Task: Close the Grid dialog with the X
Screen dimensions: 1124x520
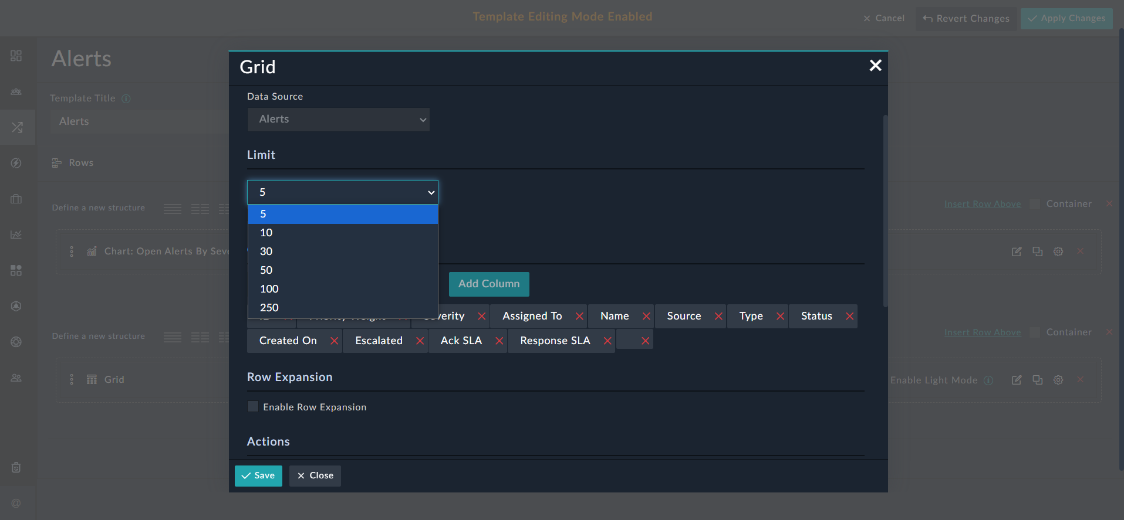Action: 875,65
